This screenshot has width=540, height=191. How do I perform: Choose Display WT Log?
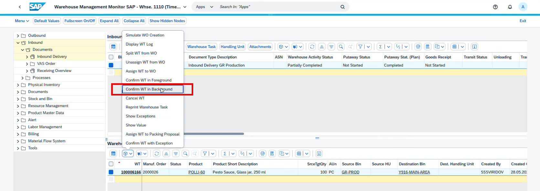[153, 44]
